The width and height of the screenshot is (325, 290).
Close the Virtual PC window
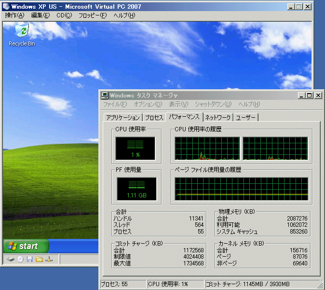tap(308, 7)
